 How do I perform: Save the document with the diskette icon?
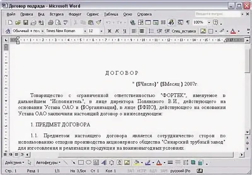click(26, 22)
